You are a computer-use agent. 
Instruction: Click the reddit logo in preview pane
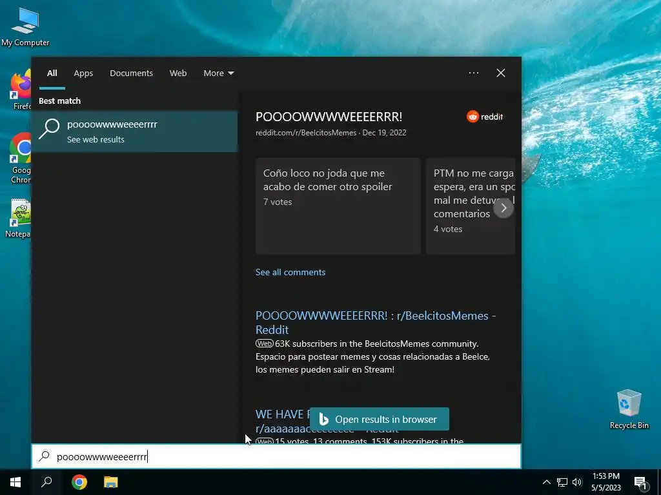[x=485, y=117]
